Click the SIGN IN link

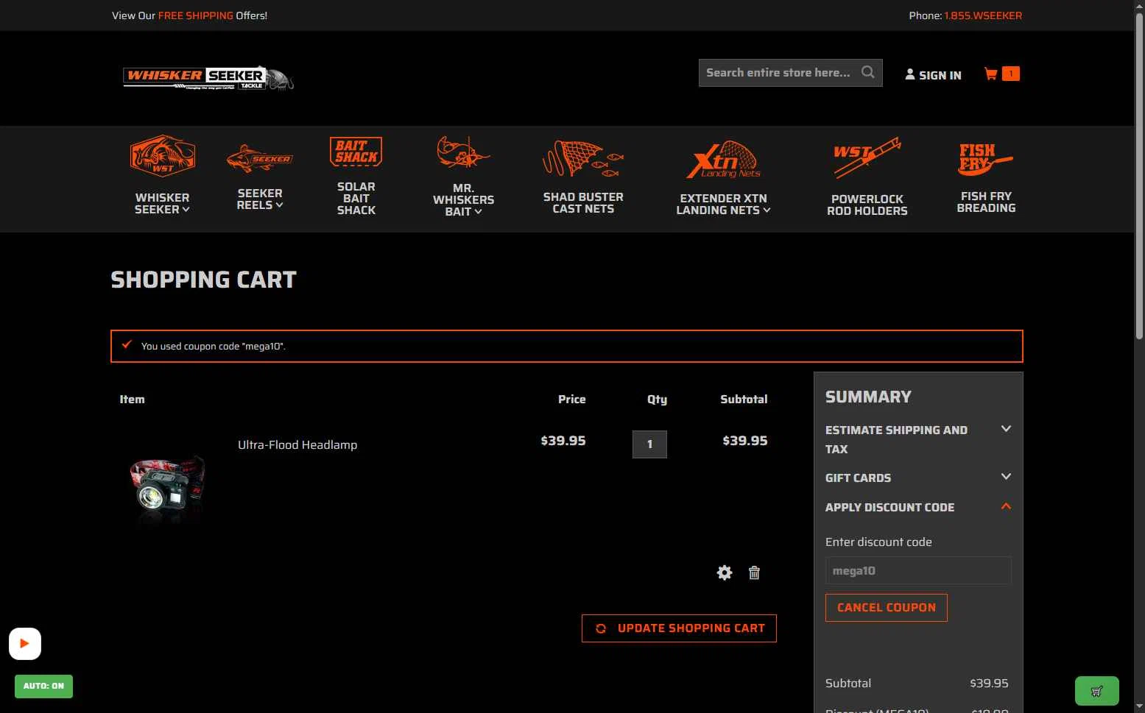[x=940, y=75]
